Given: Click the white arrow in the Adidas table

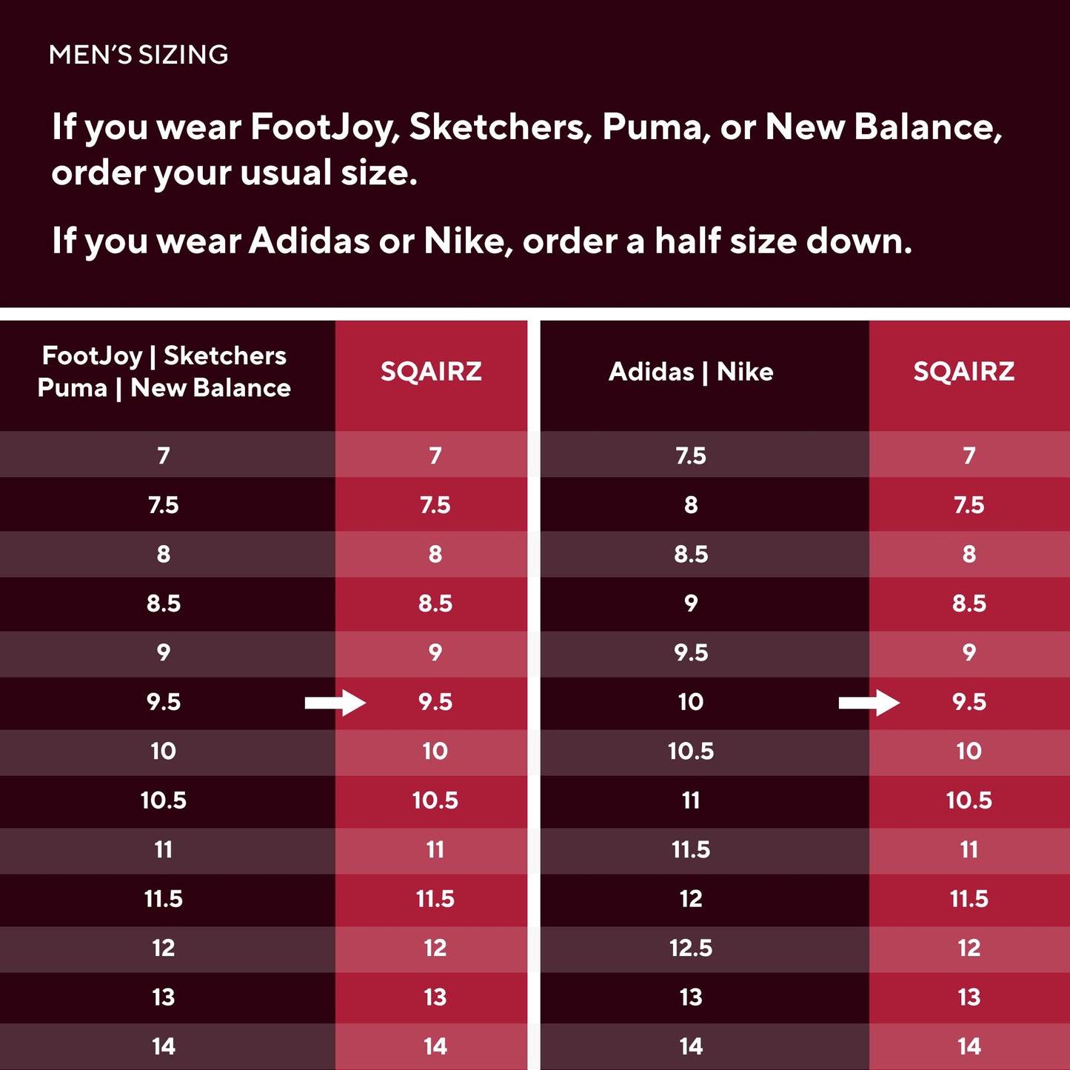Looking at the screenshot, I should [869, 703].
